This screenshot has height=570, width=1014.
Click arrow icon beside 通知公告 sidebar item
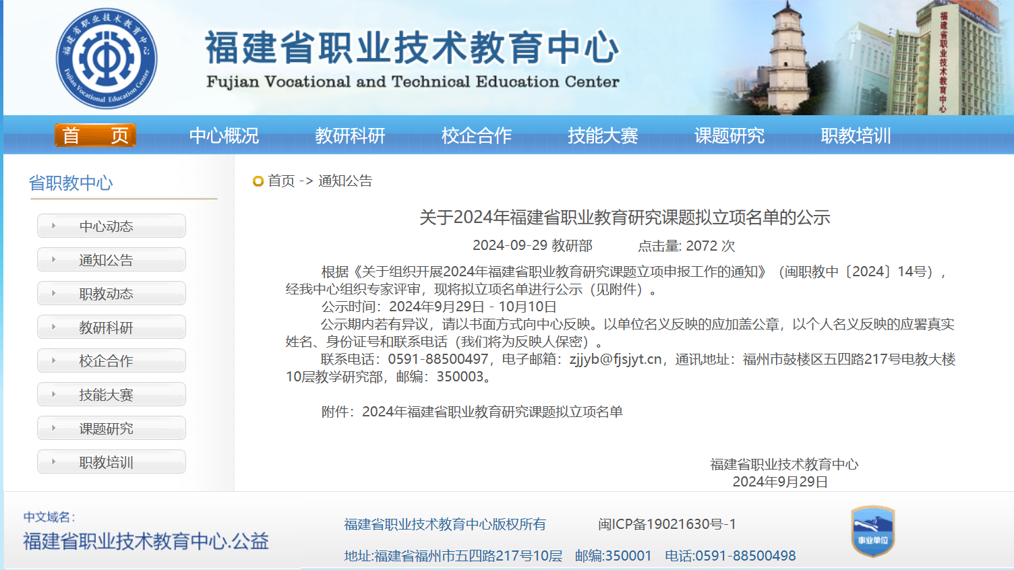54,260
